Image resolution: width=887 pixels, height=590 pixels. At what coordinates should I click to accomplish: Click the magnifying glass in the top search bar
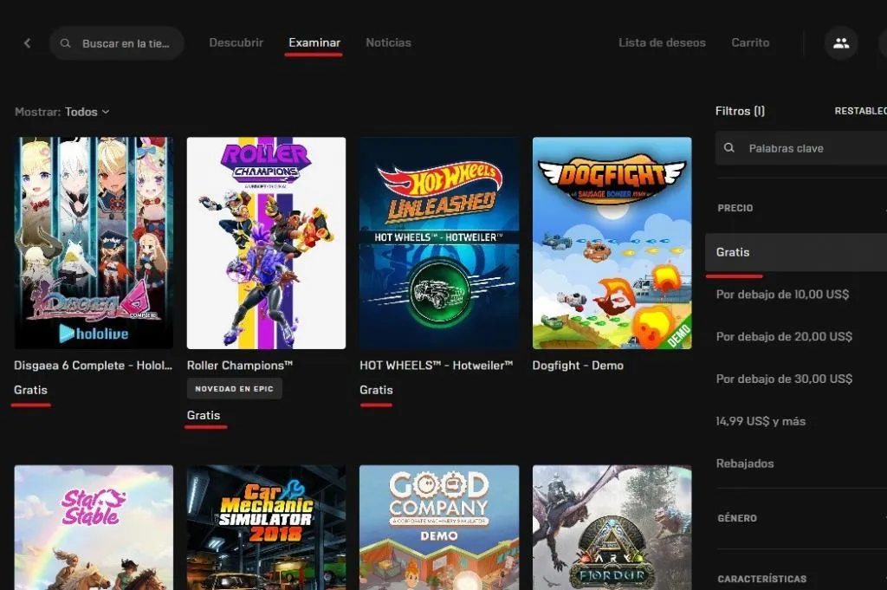64,42
